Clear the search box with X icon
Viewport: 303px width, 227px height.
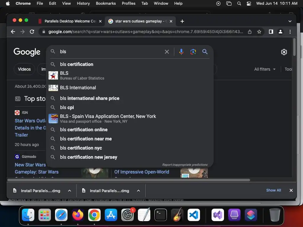pos(167,52)
